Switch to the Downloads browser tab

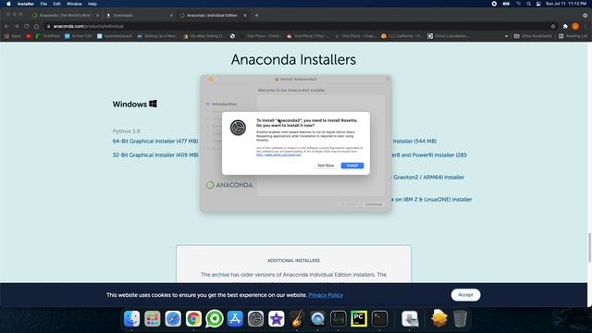(138, 16)
